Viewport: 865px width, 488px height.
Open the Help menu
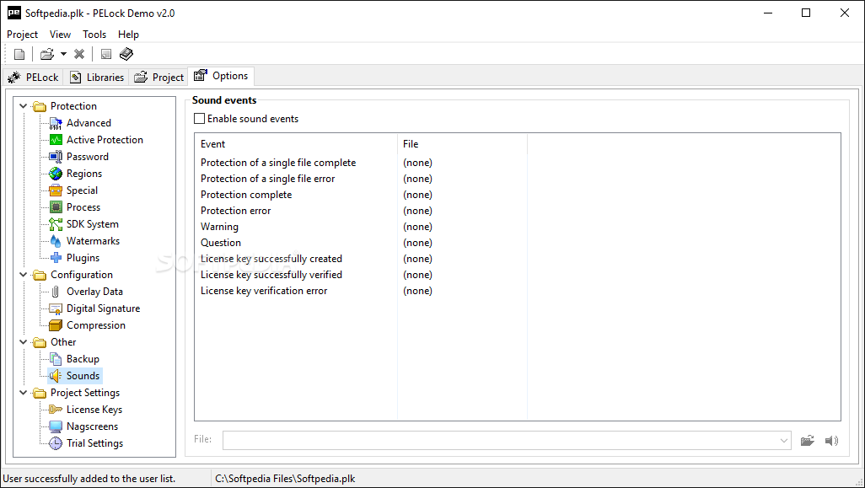pyautogui.click(x=128, y=35)
